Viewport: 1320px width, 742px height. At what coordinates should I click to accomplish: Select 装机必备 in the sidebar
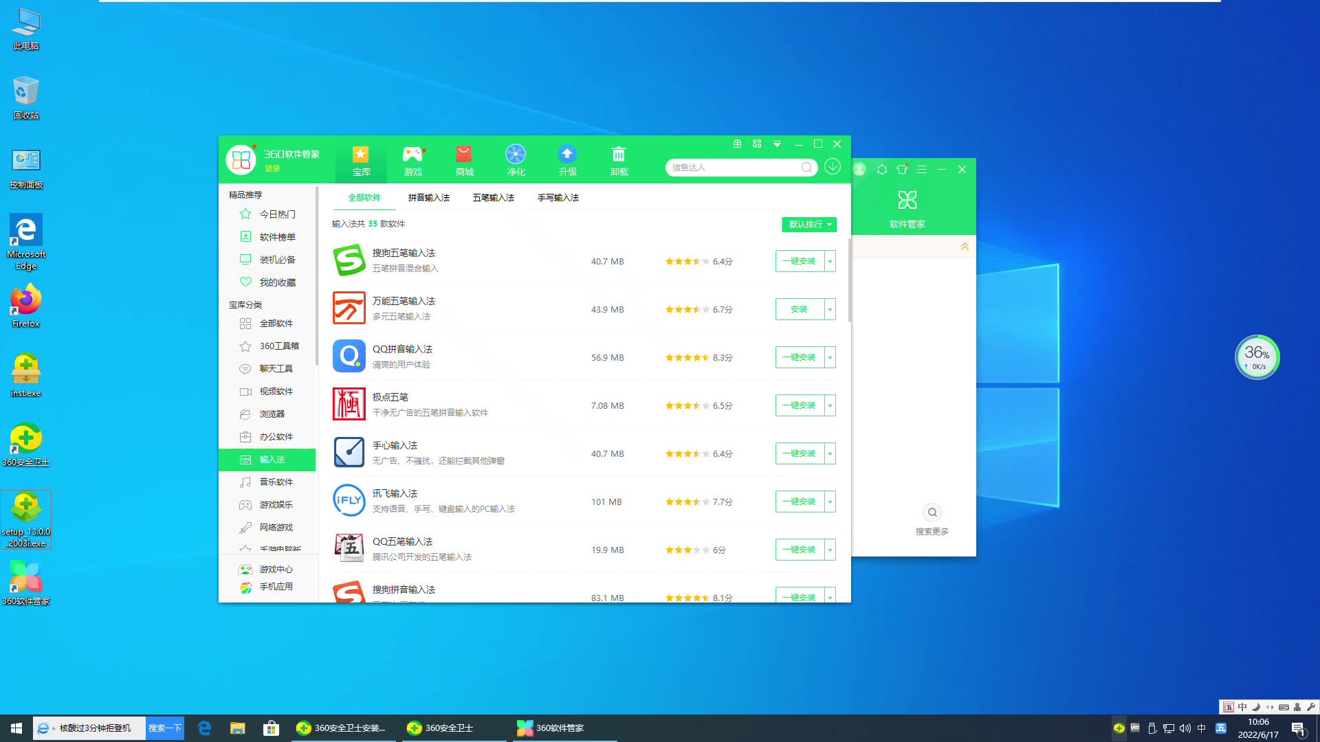coord(267,260)
